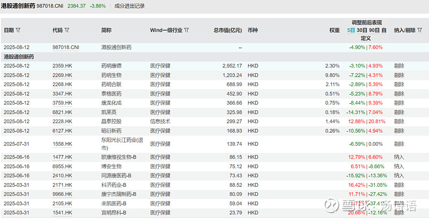Viewport: 429px width, 219px height.
Task: Select the 药明康德 name cell
Action: tap(112, 66)
